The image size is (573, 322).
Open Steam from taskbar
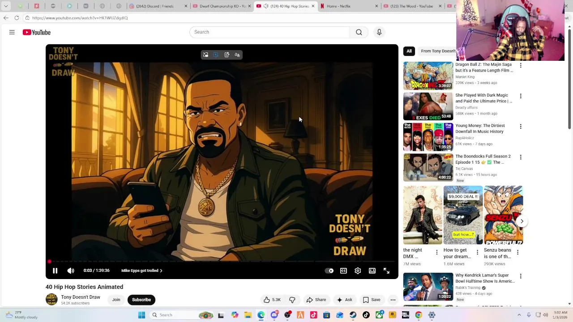353,315
